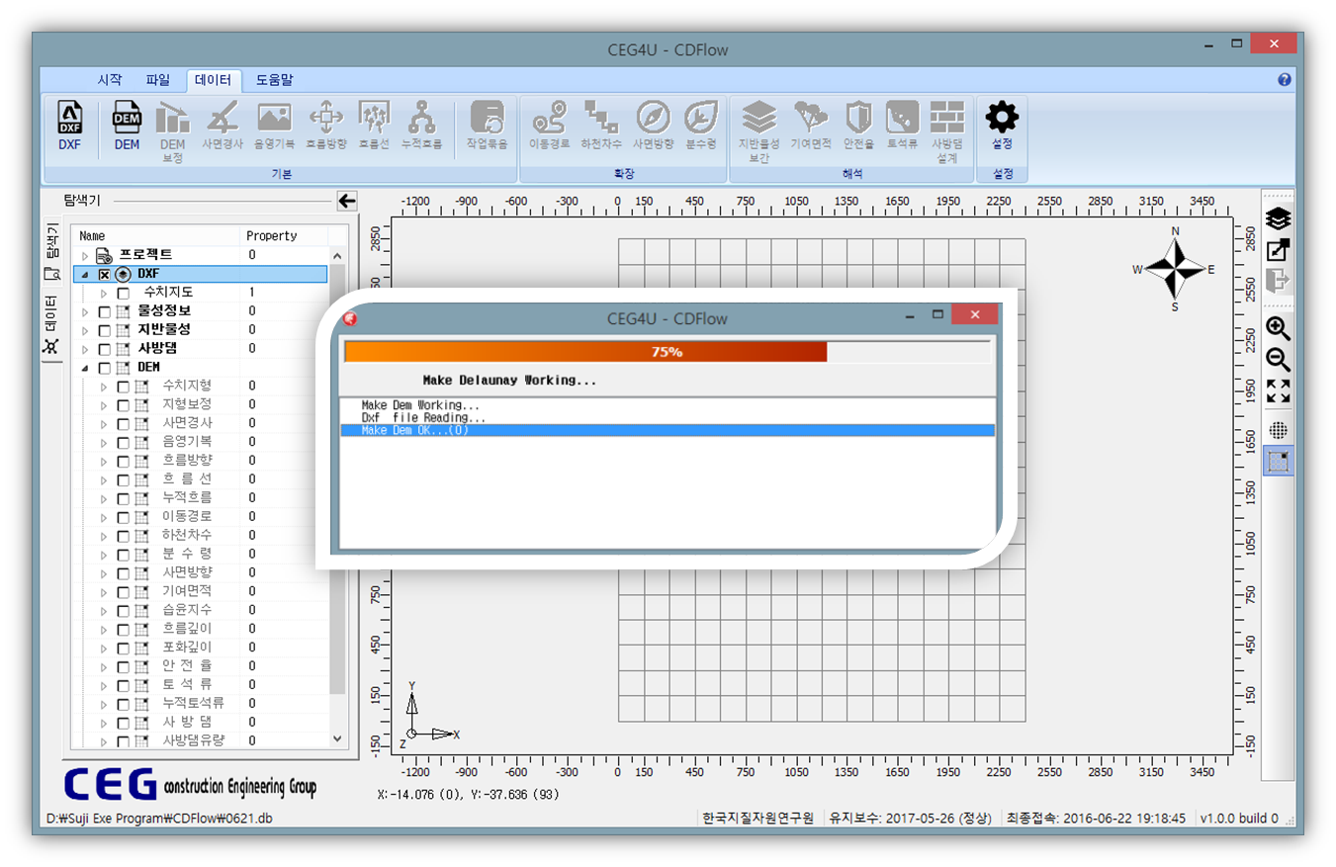
Task: Check the 수치지형 checkbox
Action: [124, 387]
